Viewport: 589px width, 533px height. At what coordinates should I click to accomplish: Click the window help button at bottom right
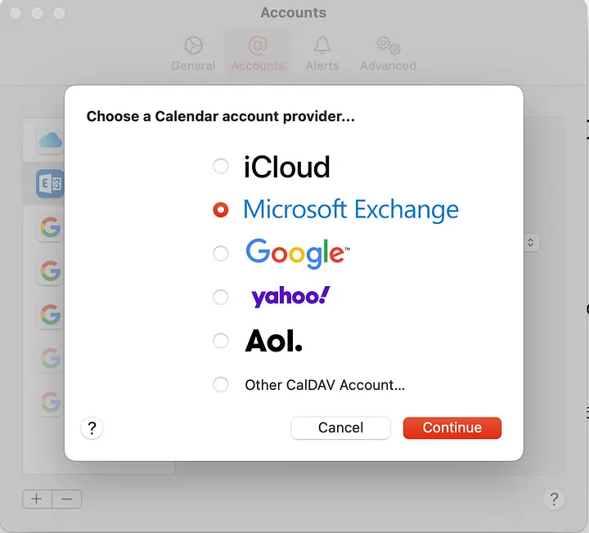554,499
